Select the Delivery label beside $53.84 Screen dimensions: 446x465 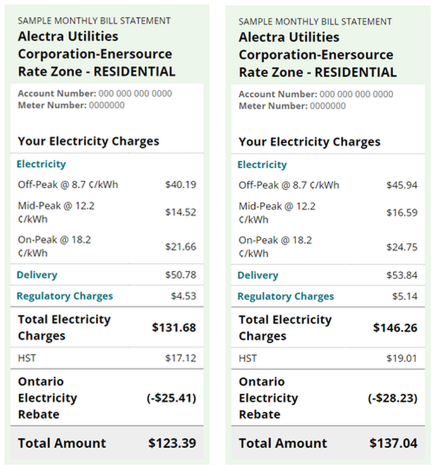[x=258, y=275]
